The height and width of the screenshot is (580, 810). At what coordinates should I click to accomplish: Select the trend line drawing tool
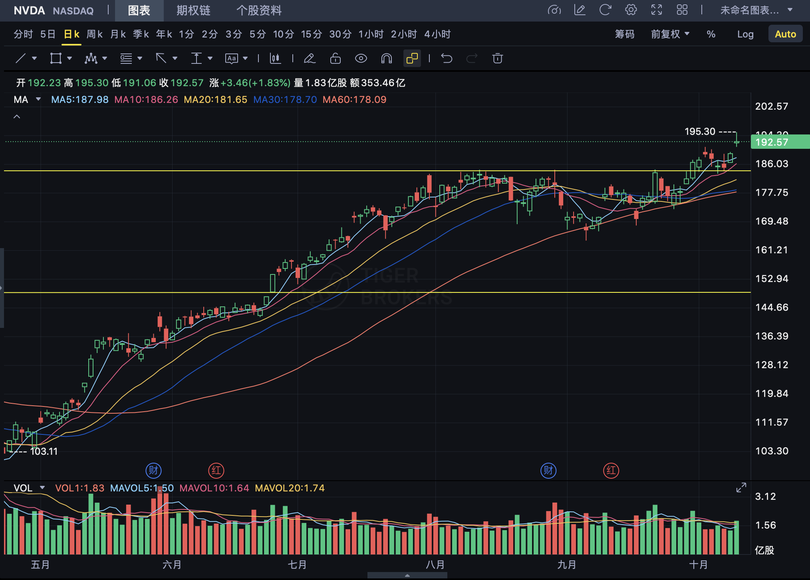pos(21,59)
